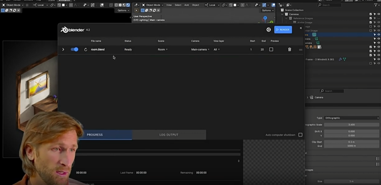Click the settings icon beside the Render button

point(269,30)
